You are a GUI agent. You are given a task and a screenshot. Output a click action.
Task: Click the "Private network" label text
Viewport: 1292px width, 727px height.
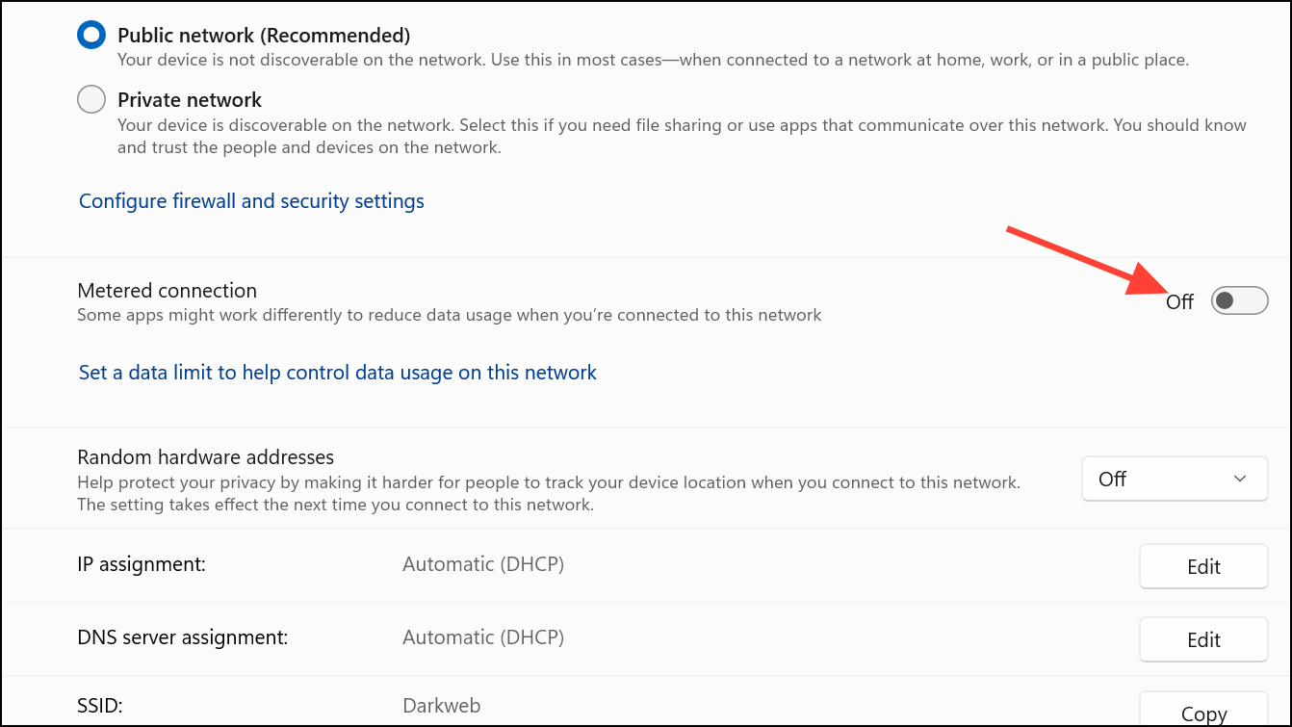point(190,100)
